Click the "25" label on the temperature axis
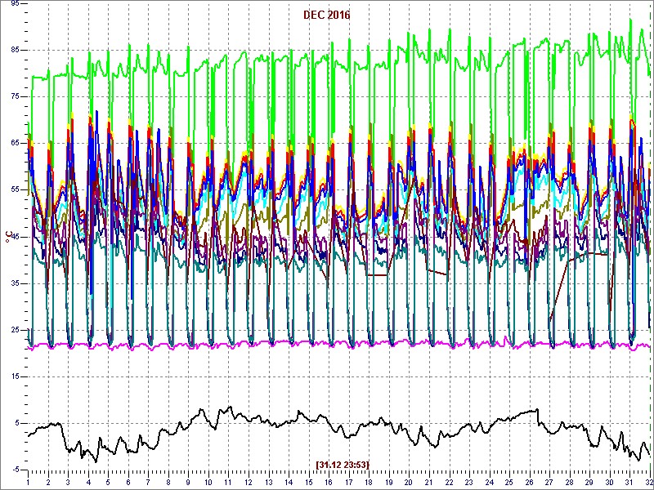Image resolution: width=654 pixels, height=490 pixels. tap(15, 330)
